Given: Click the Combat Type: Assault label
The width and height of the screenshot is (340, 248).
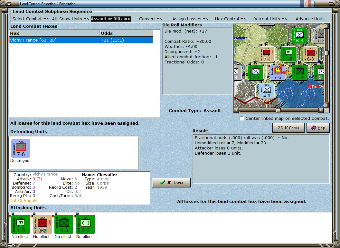Looking at the screenshot, I should pyautogui.click(x=195, y=111).
